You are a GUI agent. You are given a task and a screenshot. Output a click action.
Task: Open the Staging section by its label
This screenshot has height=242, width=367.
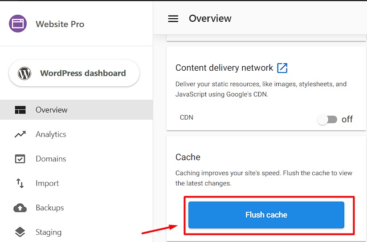[x=49, y=232]
